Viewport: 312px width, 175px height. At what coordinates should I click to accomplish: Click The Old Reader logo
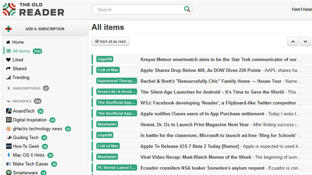point(33,9)
